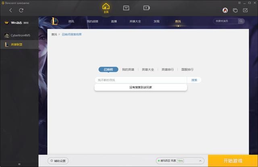This screenshot has height=167, width=258.
Task: Open the 发现 tab
Action: click(156, 21)
